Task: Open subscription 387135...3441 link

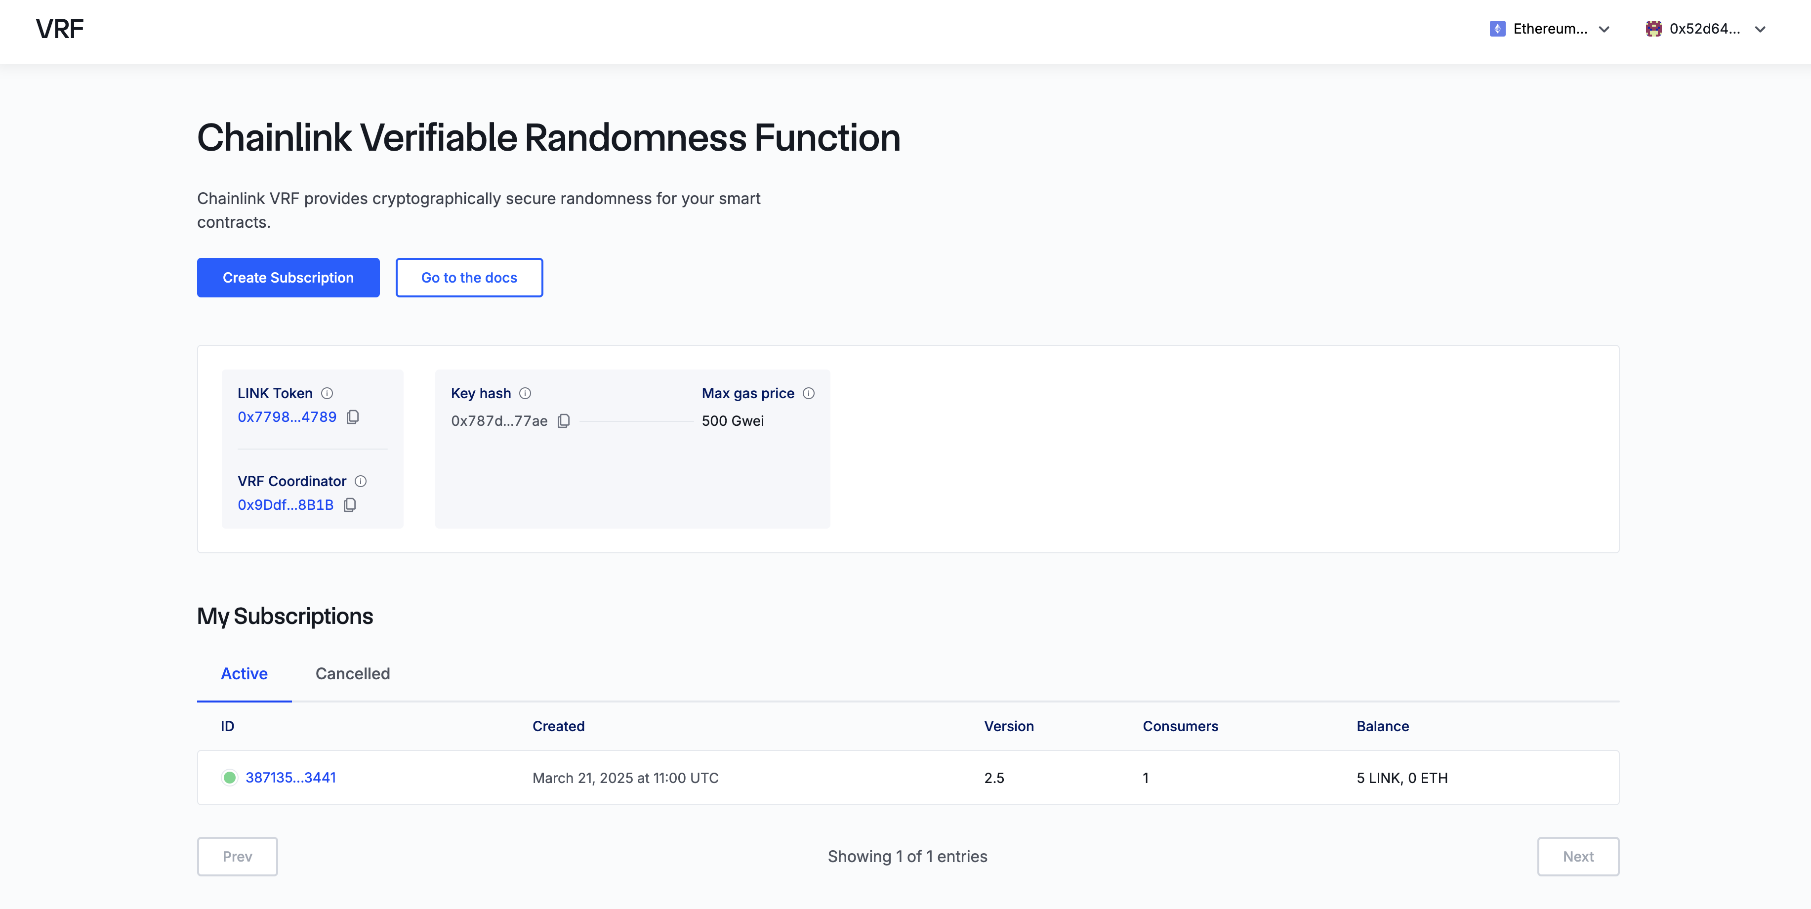Action: coord(290,778)
